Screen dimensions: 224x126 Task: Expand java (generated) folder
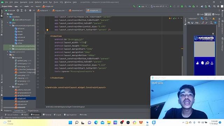click(x=8, y=52)
